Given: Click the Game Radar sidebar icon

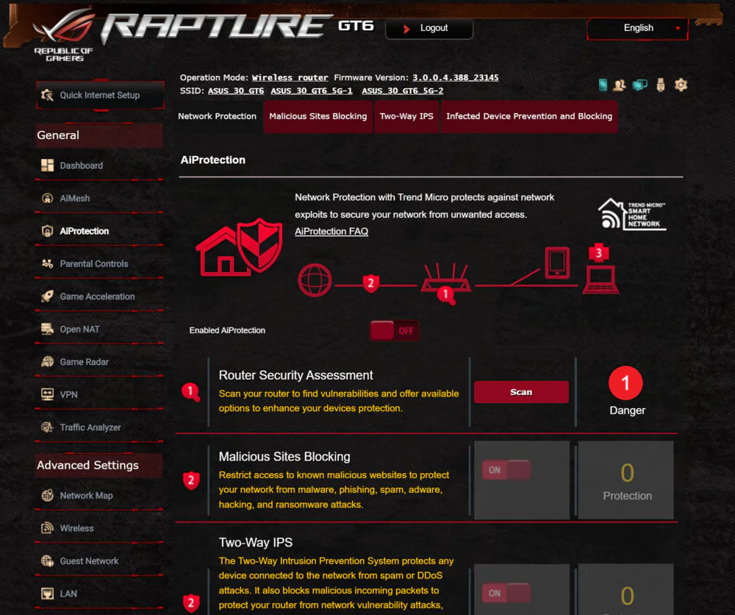Looking at the screenshot, I should click(47, 362).
